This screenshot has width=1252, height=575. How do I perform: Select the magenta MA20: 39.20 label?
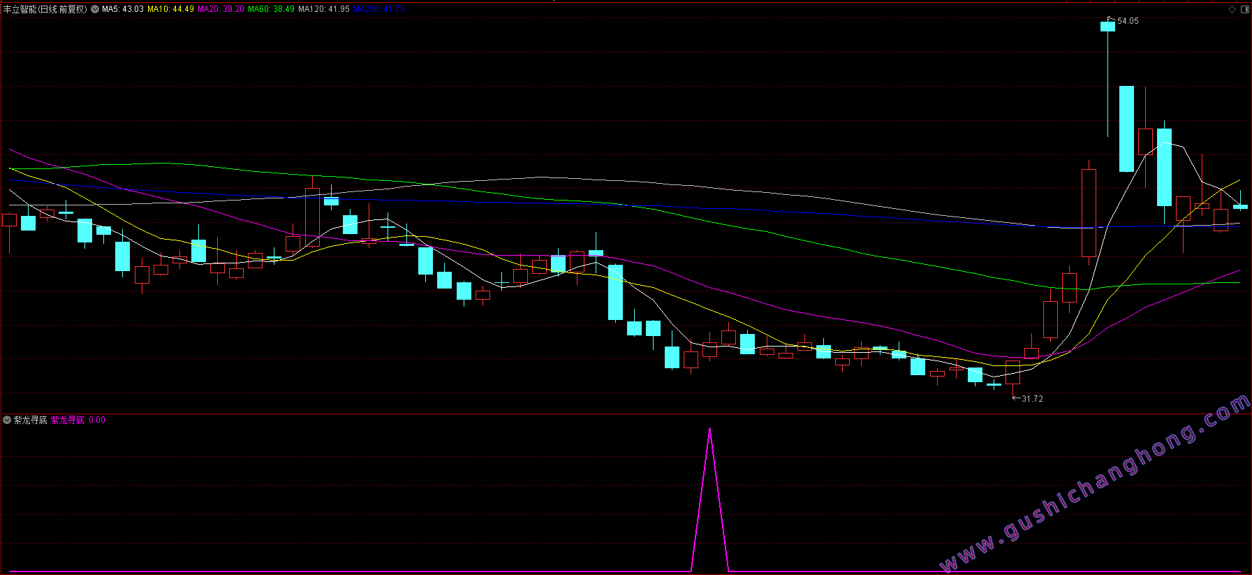(221, 9)
